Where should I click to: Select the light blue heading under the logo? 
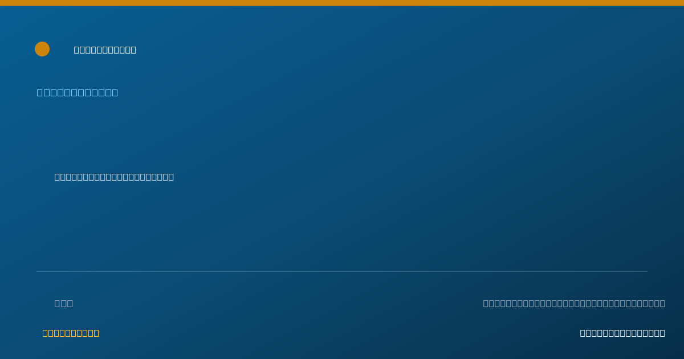[x=78, y=92]
